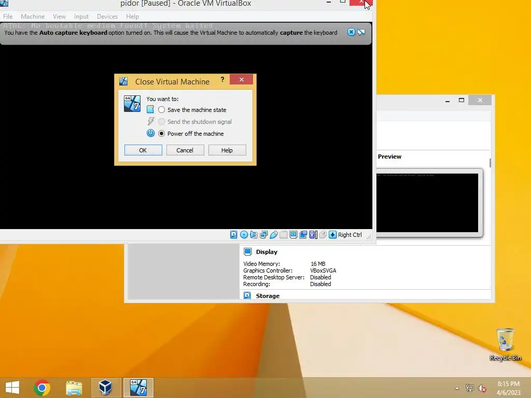Click the display indicator in VM status bar

[294, 235]
